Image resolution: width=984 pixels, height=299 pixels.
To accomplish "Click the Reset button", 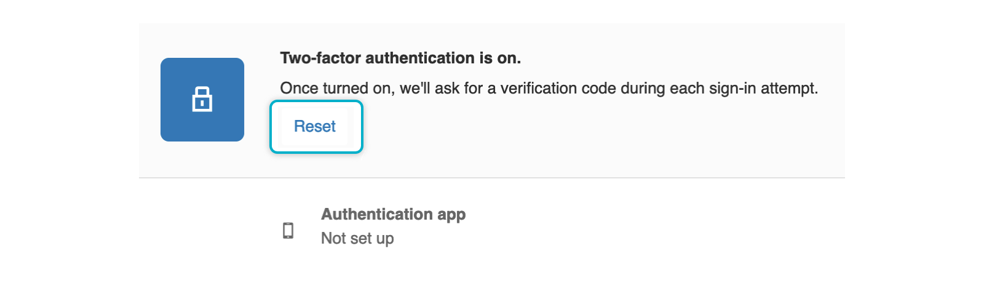I will (316, 127).
